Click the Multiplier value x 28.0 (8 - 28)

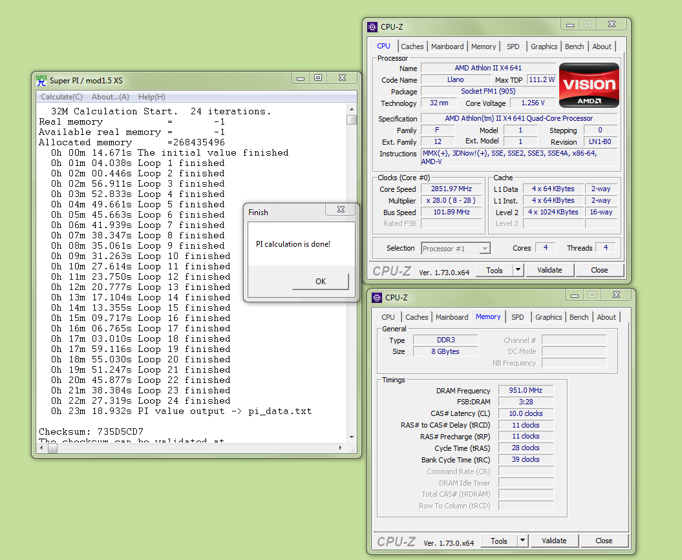[x=451, y=201]
